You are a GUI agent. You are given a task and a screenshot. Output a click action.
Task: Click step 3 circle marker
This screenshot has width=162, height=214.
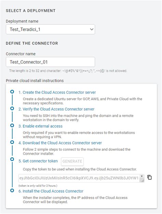12,125
